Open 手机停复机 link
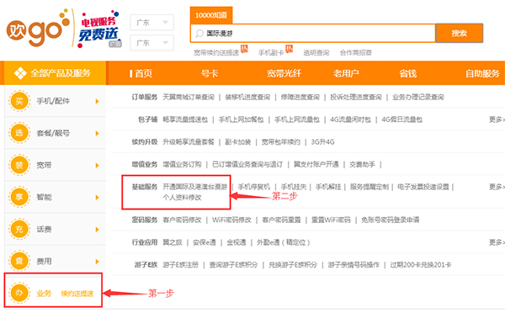Viewport: 505px width, 313px height. 254,187
